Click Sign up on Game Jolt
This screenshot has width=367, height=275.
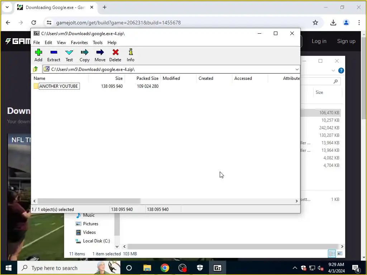[x=346, y=41]
